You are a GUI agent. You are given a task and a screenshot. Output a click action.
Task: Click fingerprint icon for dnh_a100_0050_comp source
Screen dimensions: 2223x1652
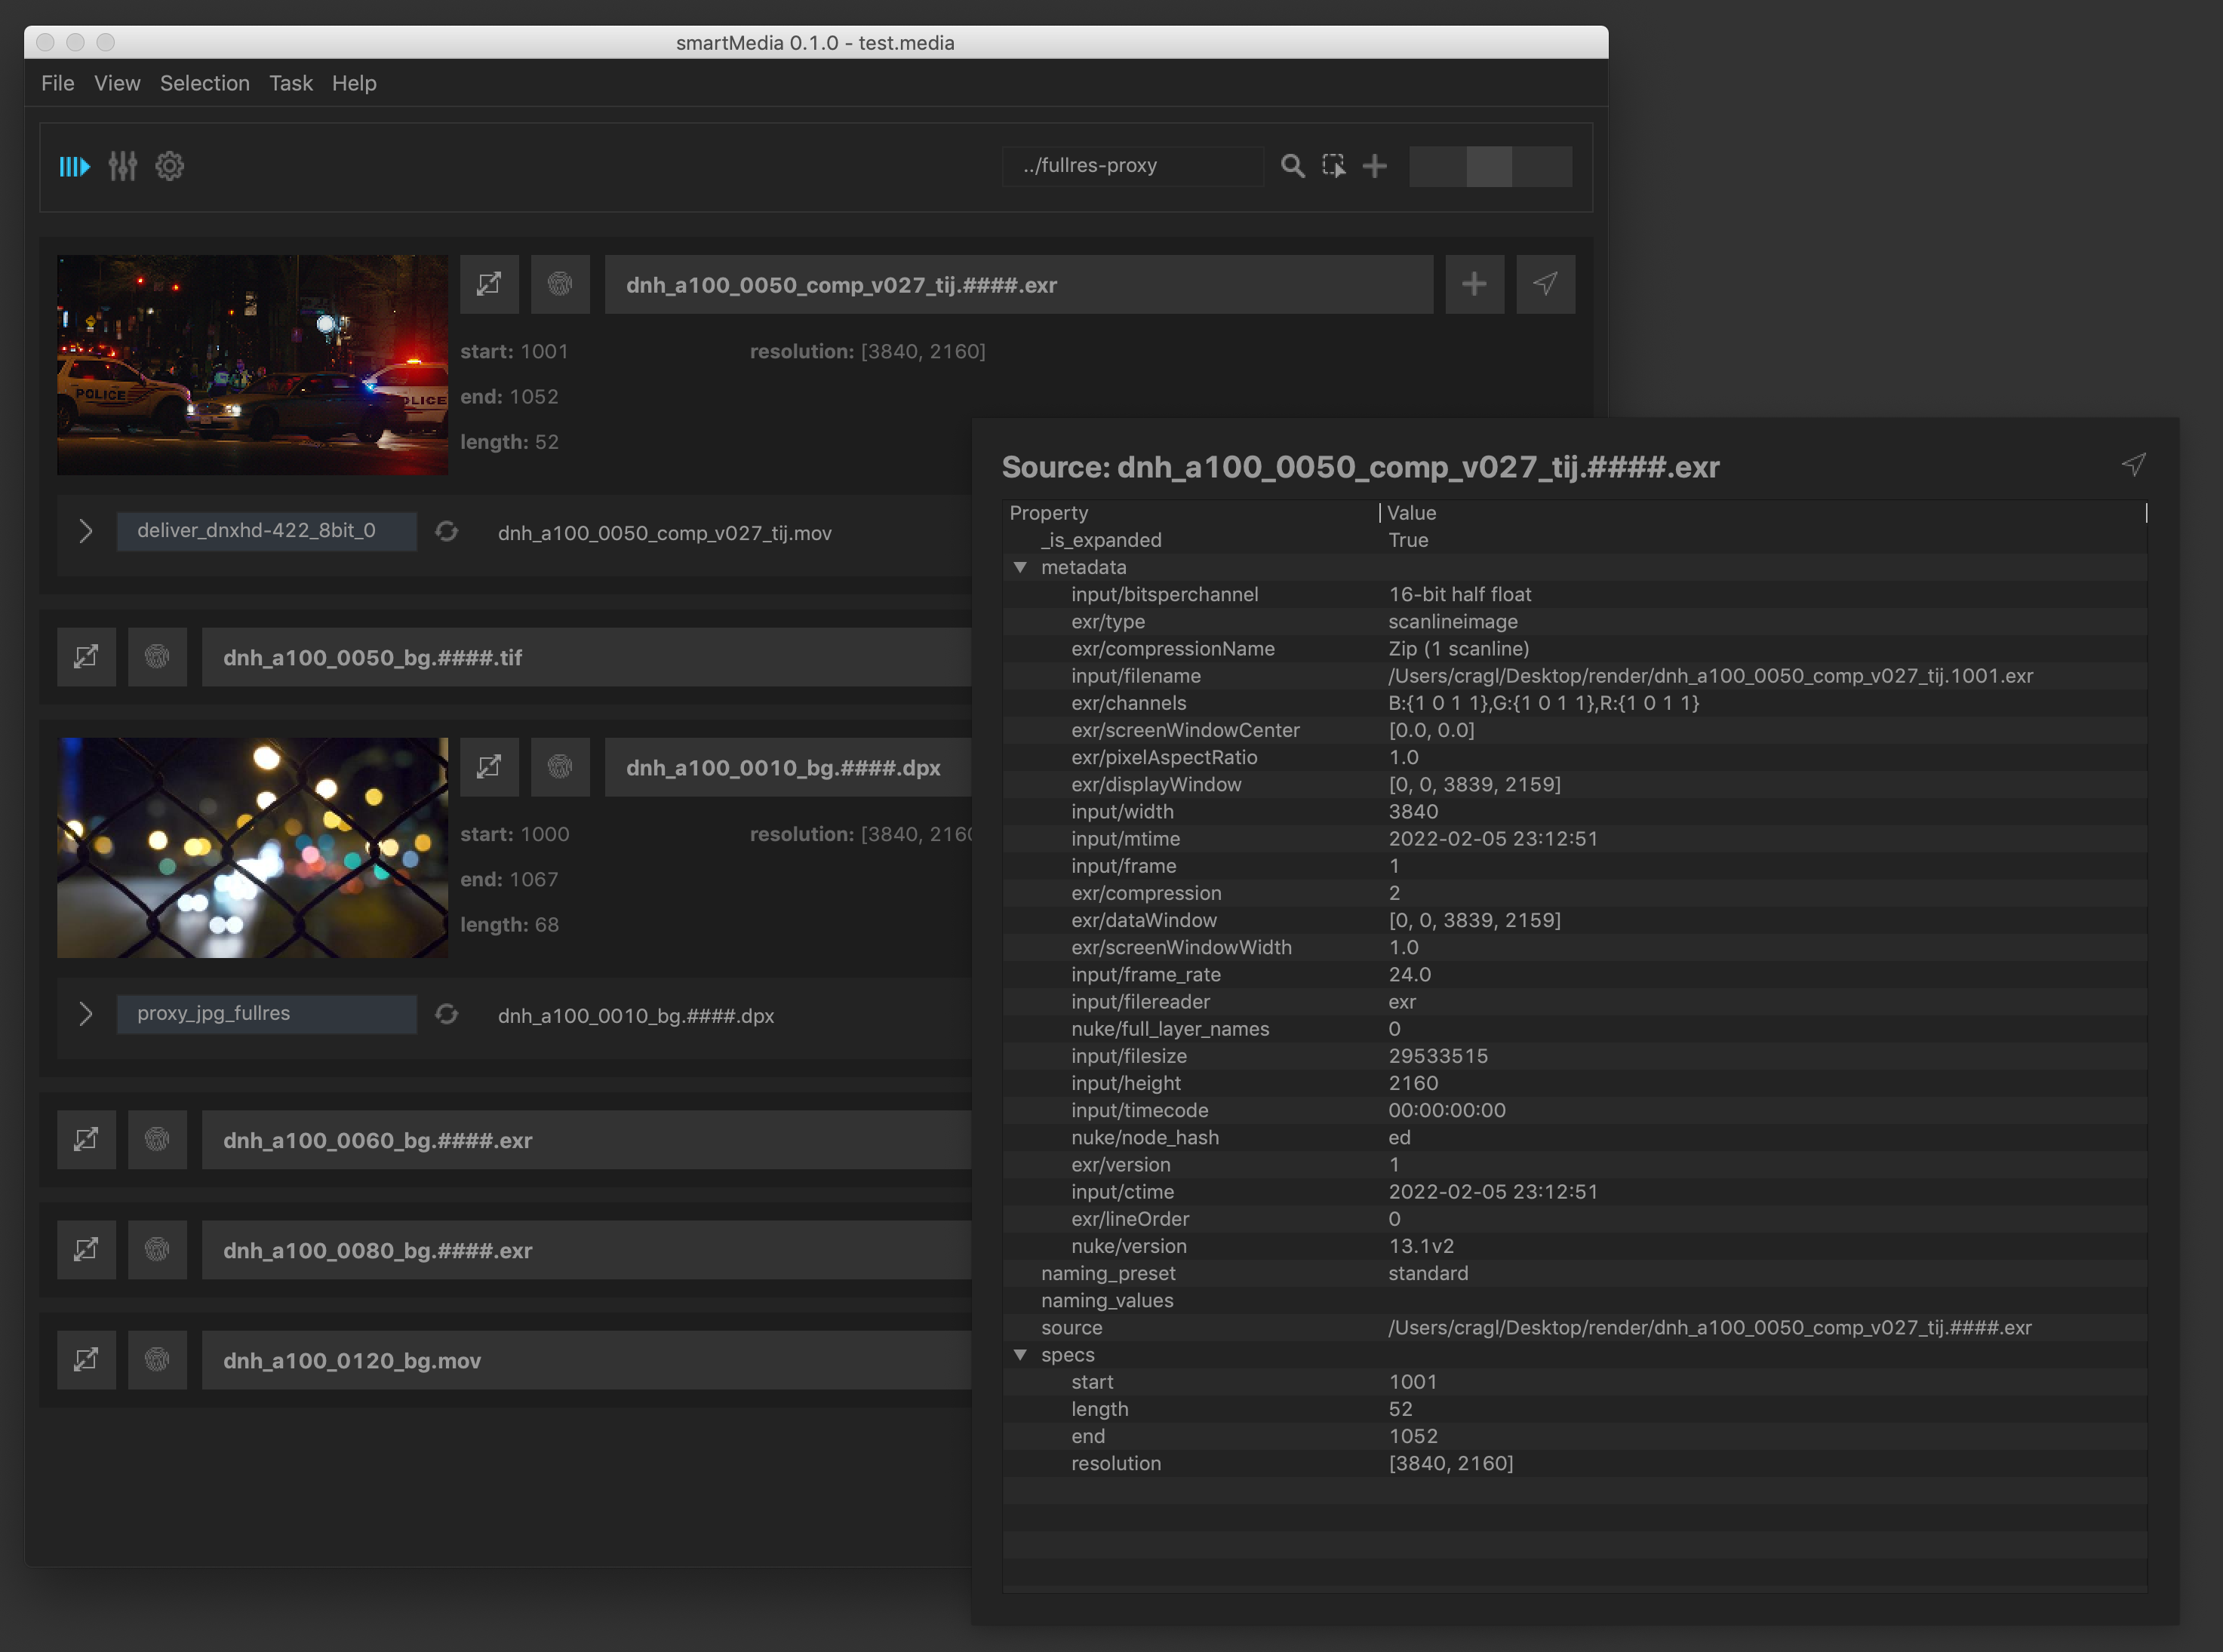coord(560,284)
